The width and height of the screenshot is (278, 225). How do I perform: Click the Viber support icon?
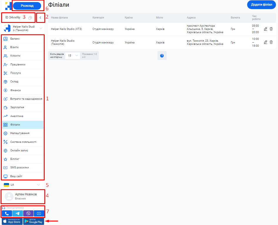click(28, 213)
